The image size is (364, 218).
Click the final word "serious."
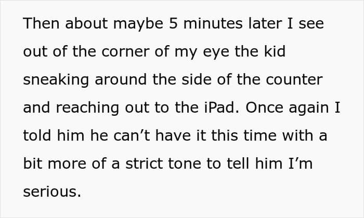click(x=52, y=192)
